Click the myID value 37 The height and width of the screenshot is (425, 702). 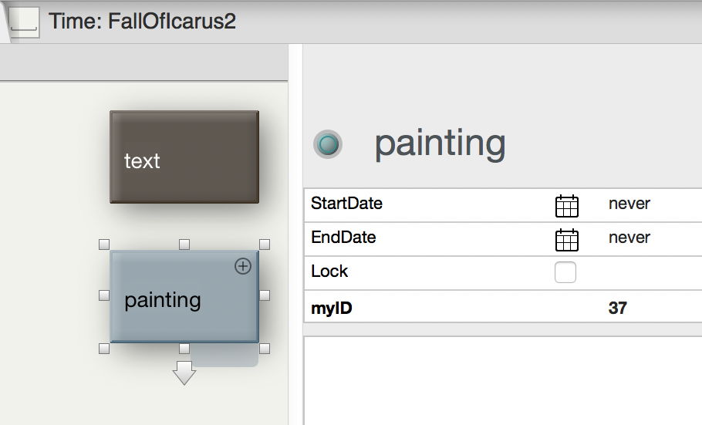tap(617, 309)
